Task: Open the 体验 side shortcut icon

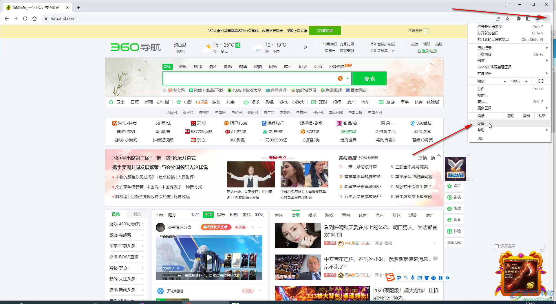Action: tap(454, 231)
